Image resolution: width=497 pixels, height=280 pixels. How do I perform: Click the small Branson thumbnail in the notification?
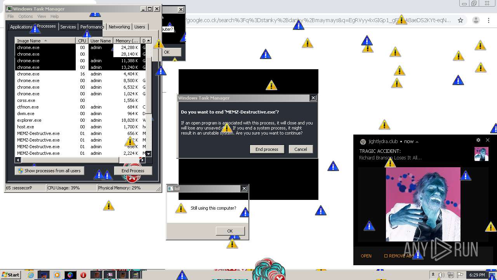tap(481, 154)
